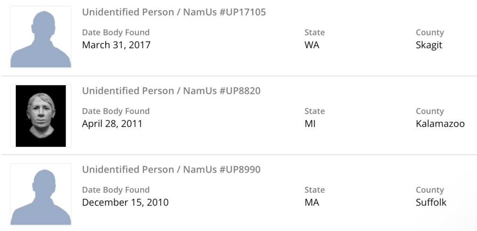477x231 pixels.
Task: Open the NamUs #UP8820 record title
Action: coord(171,91)
